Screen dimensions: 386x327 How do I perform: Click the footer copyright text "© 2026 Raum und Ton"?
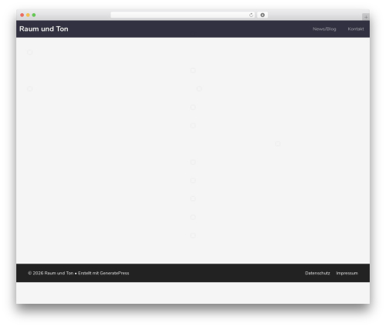click(51, 273)
